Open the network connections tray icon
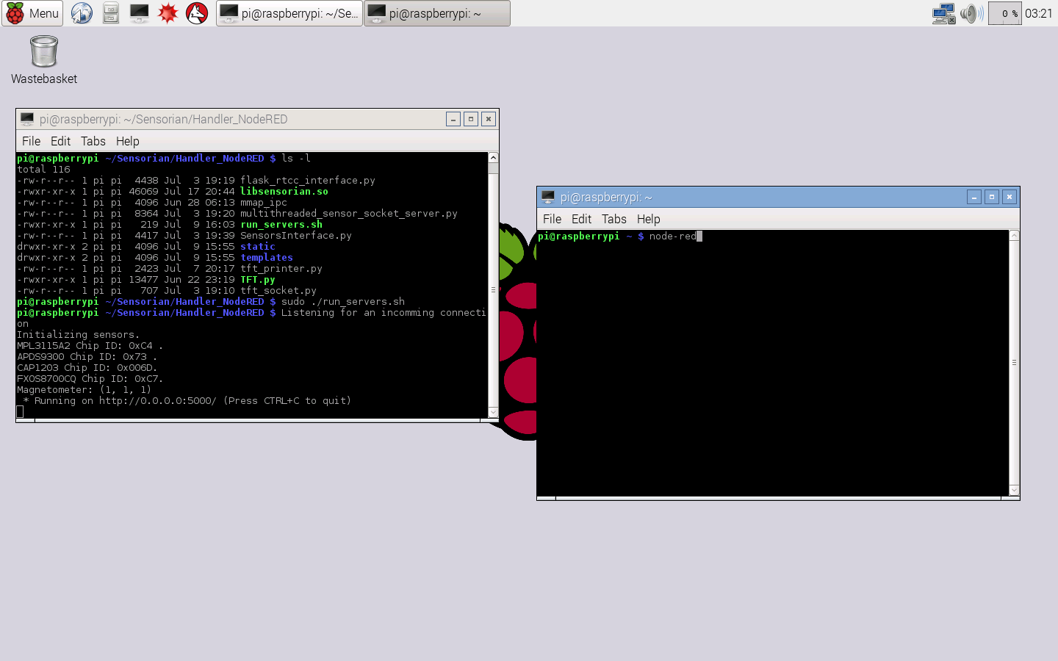Image resolution: width=1058 pixels, height=661 pixels. [x=943, y=13]
